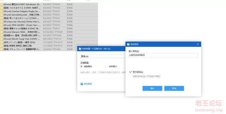Click date 31/10/2022 下午6:40

coord(53,32)
